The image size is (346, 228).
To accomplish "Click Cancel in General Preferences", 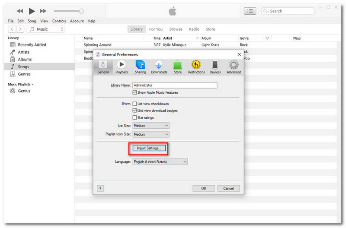I will (228, 188).
